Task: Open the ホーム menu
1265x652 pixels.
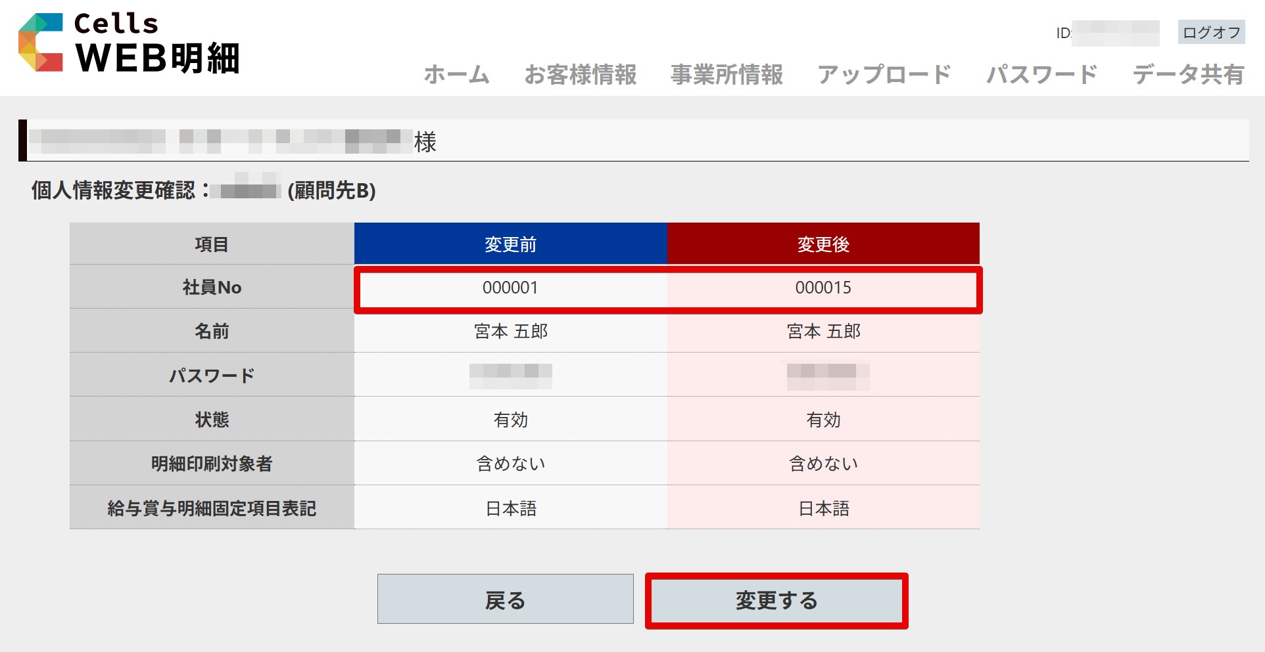Action: pyautogui.click(x=456, y=75)
